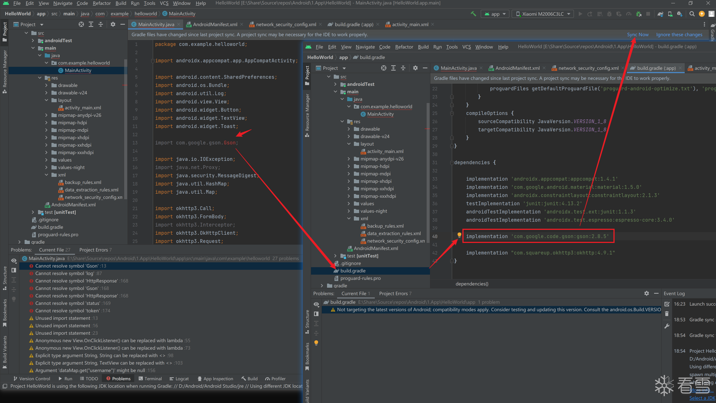
Task: Open the Refactor menu in MainActivity window
Action: coord(102,3)
